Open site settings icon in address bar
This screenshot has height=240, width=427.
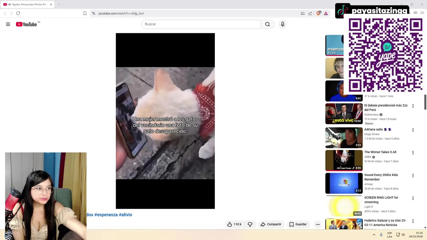[93, 13]
